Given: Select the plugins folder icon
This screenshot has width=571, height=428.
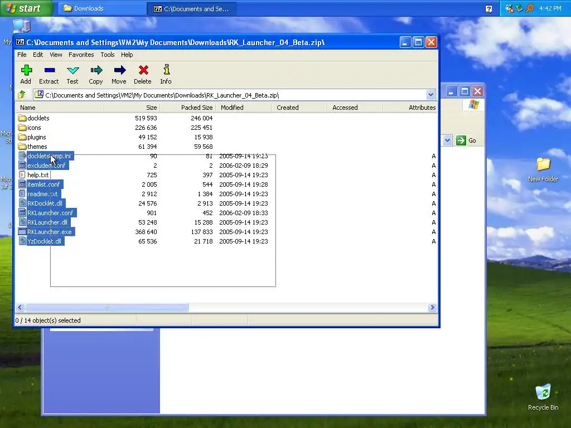Looking at the screenshot, I should pos(22,137).
